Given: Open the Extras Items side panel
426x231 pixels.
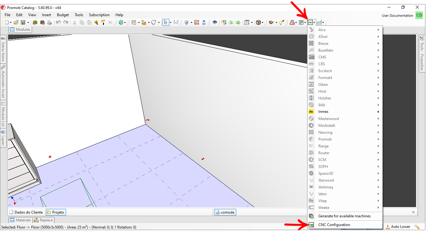Looking at the screenshot, I should click(3, 49).
